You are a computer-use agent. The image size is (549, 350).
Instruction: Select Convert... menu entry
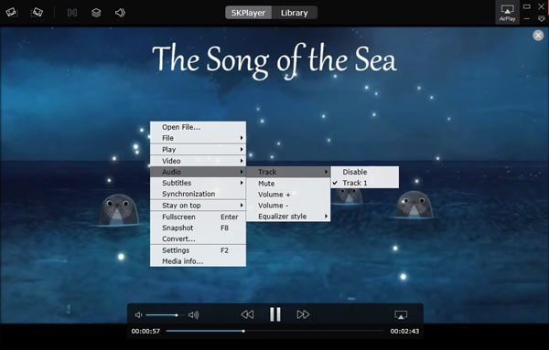coord(198,239)
